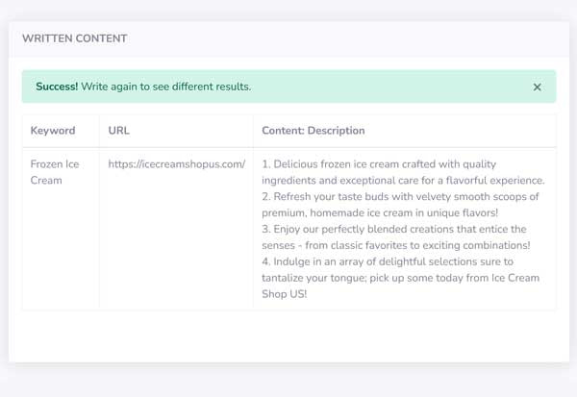Viewport: 577px width, 397px height.
Task: Click the WRITTEN CONTENT panel heading
Action: click(x=75, y=38)
